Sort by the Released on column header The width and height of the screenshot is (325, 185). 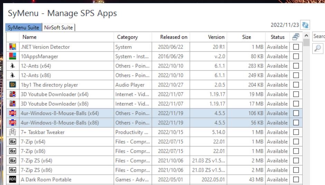click(x=171, y=37)
